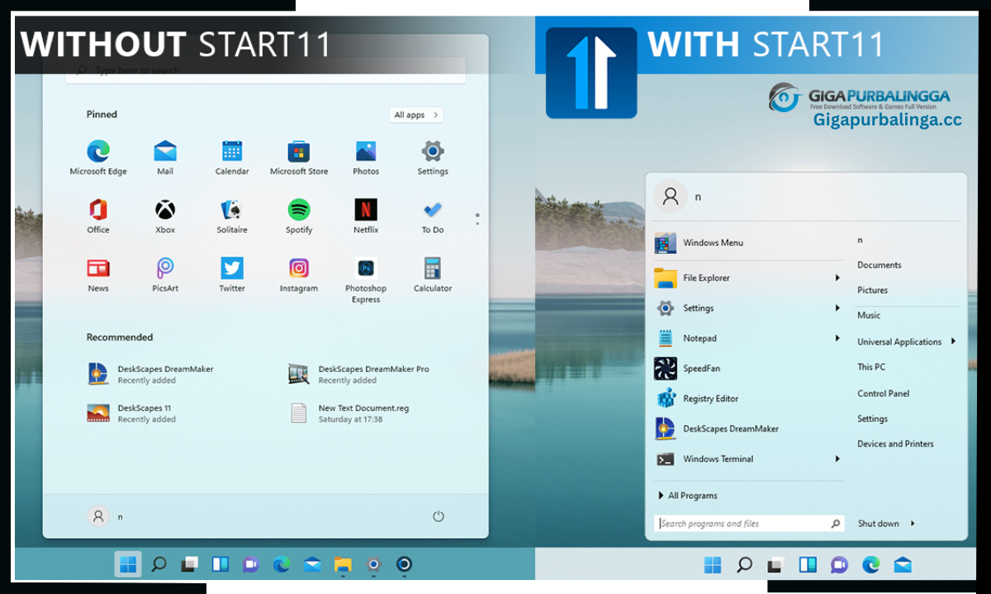The width and height of the screenshot is (991, 594).
Task: Open Mail on the right taskbar
Action: click(902, 565)
